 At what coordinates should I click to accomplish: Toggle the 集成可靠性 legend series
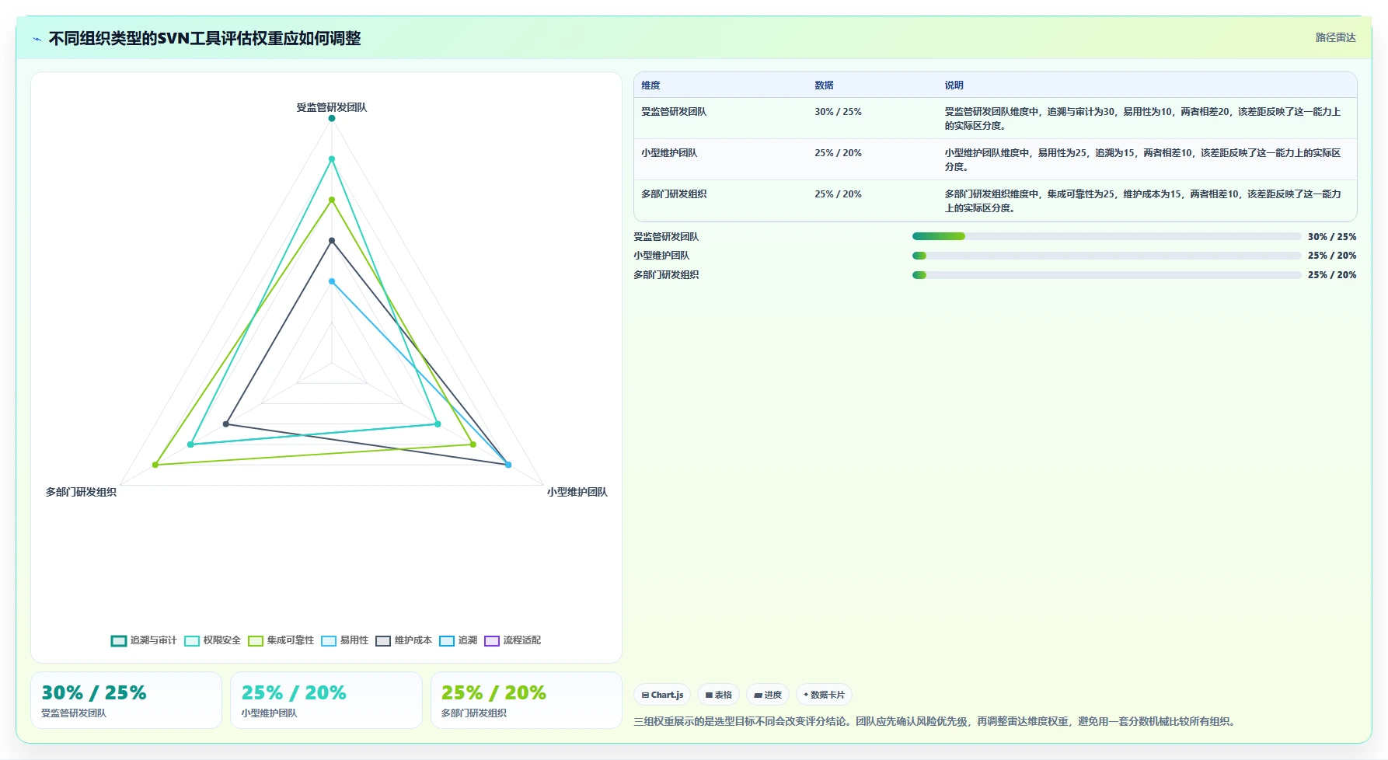pyautogui.click(x=281, y=640)
